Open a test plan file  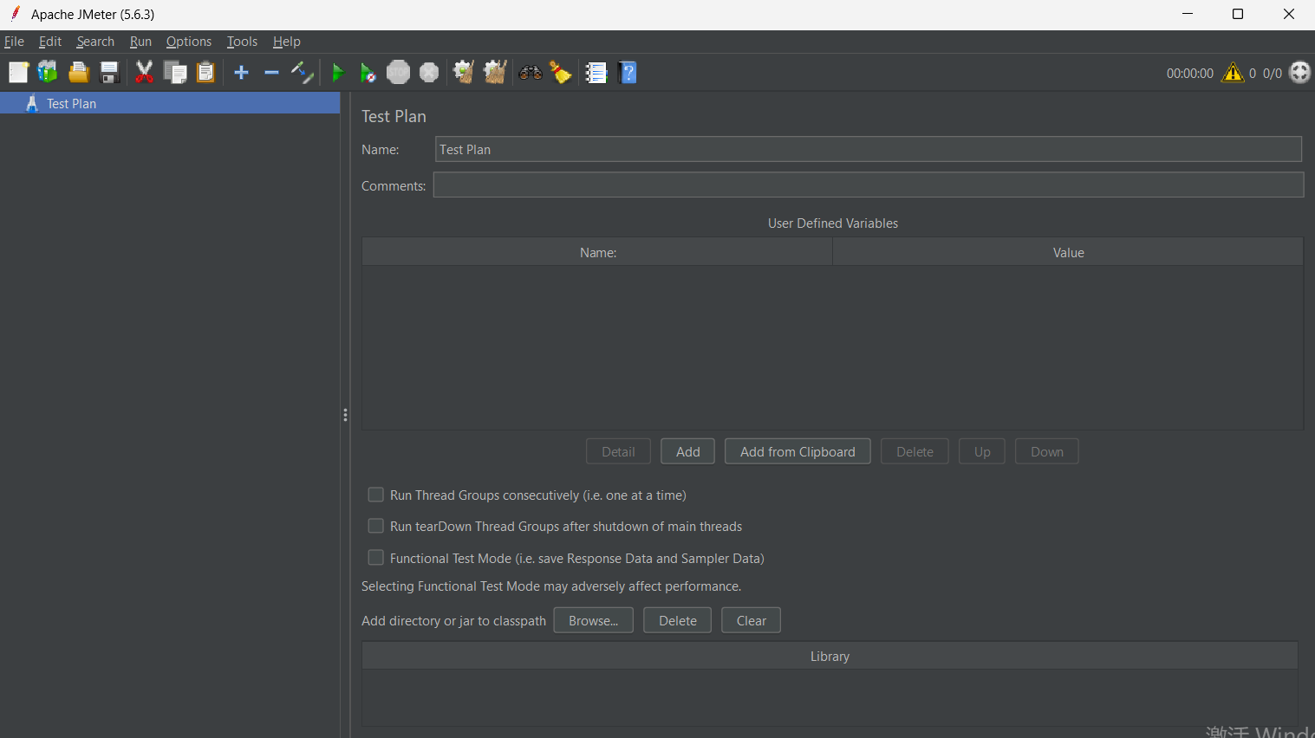[x=79, y=73]
